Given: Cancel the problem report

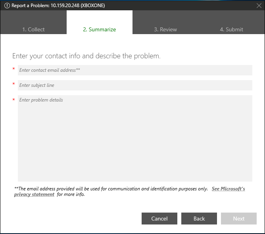Looking at the screenshot, I should 159,219.
